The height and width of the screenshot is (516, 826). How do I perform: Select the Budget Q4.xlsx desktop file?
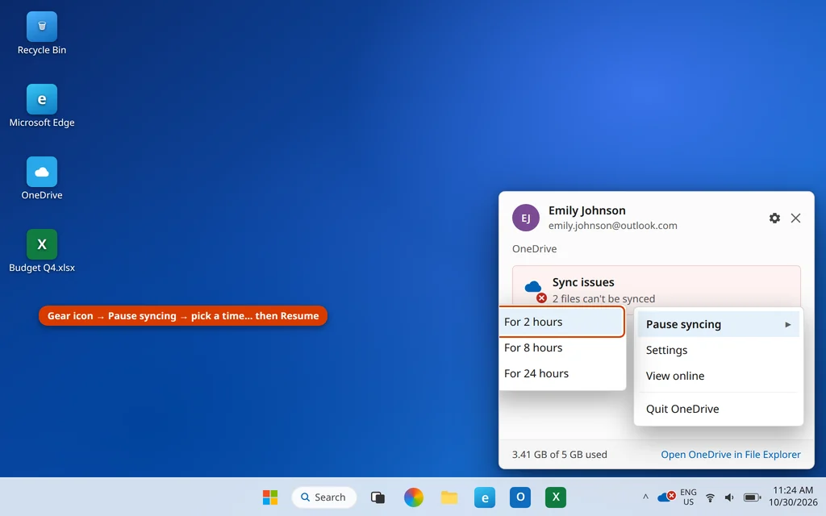[42, 252]
